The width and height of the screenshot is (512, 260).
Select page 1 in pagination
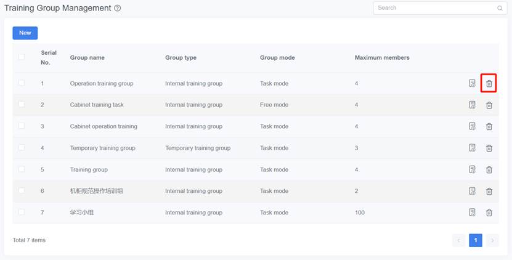[475, 240]
